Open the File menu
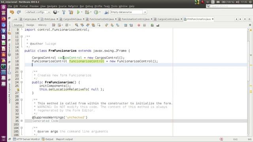Screen dimensions: 253x142 [x=10, y=6]
